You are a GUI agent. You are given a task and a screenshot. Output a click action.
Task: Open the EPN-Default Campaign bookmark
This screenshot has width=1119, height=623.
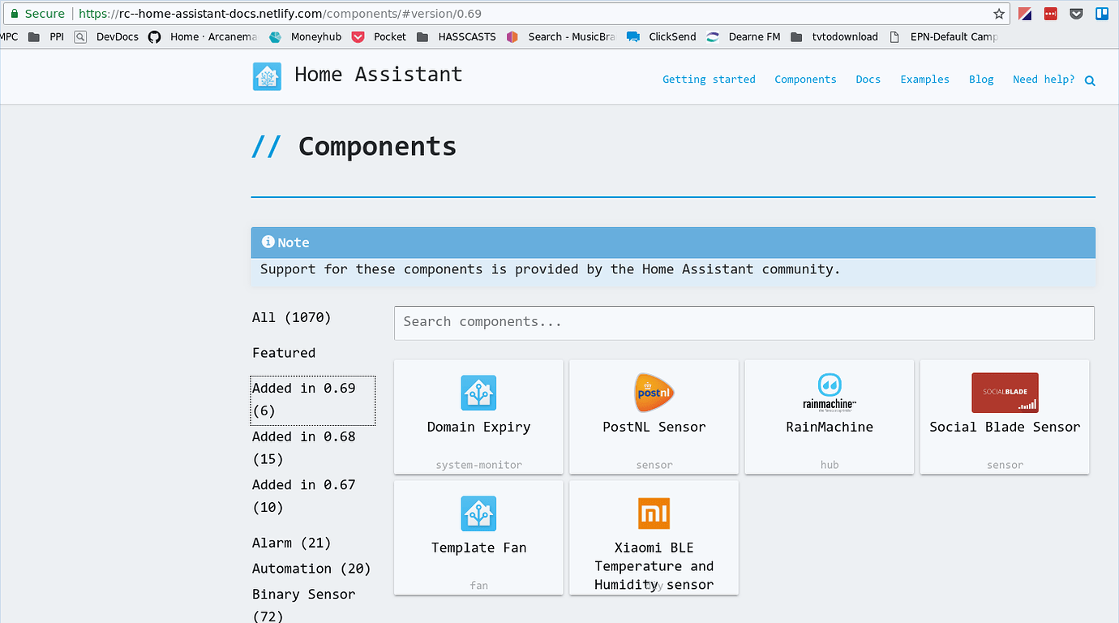pos(944,37)
